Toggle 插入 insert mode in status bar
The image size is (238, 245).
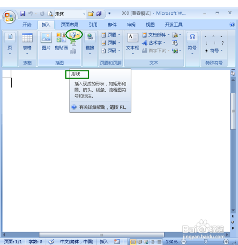click(x=104, y=242)
